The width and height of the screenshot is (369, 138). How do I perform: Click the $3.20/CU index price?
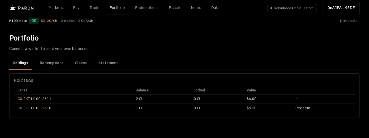[x=49, y=21]
